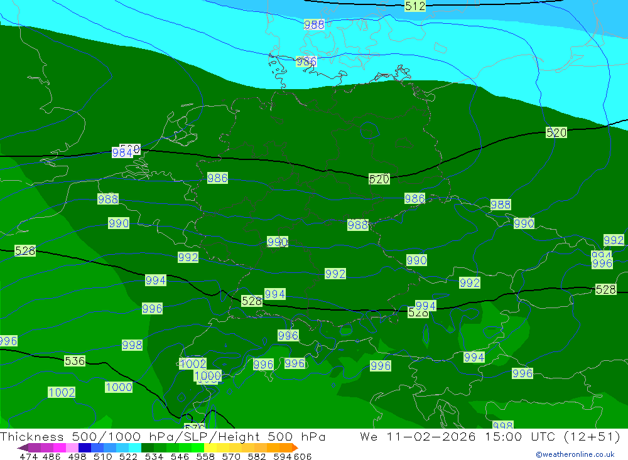
Task: Click the legend value 534
Action: (x=154, y=456)
